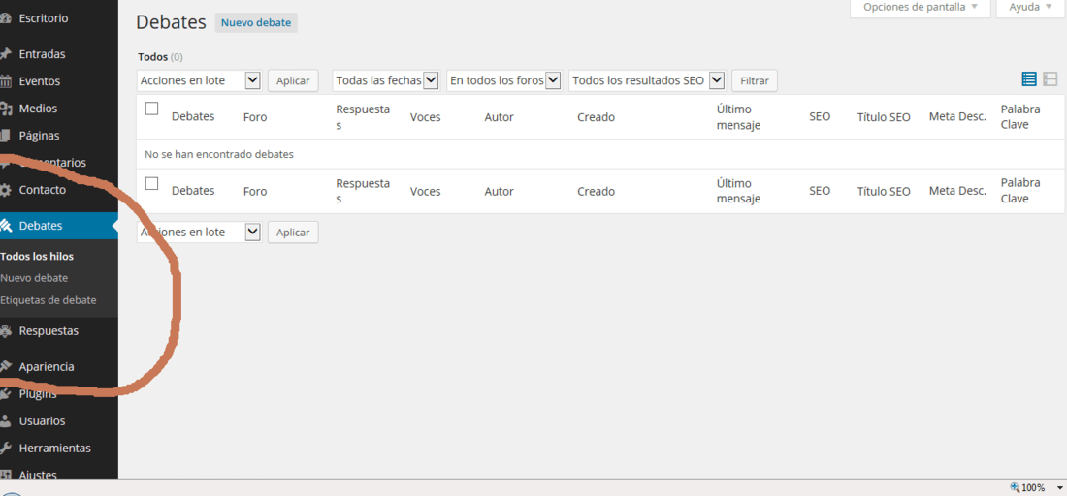The height and width of the screenshot is (496, 1067).
Task: Open bottom Acciones en lote dropdown
Action: pos(200,232)
